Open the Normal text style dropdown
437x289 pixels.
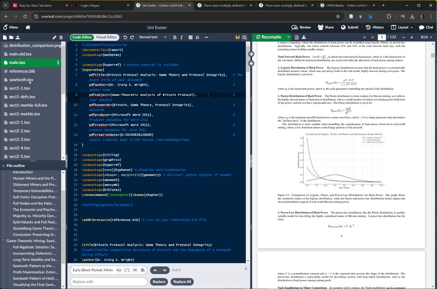tap(153, 37)
